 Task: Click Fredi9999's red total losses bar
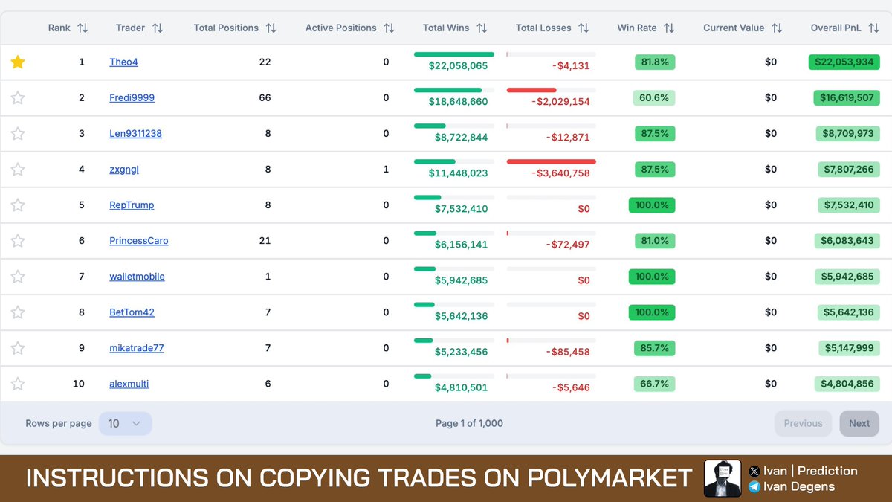[x=531, y=90]
